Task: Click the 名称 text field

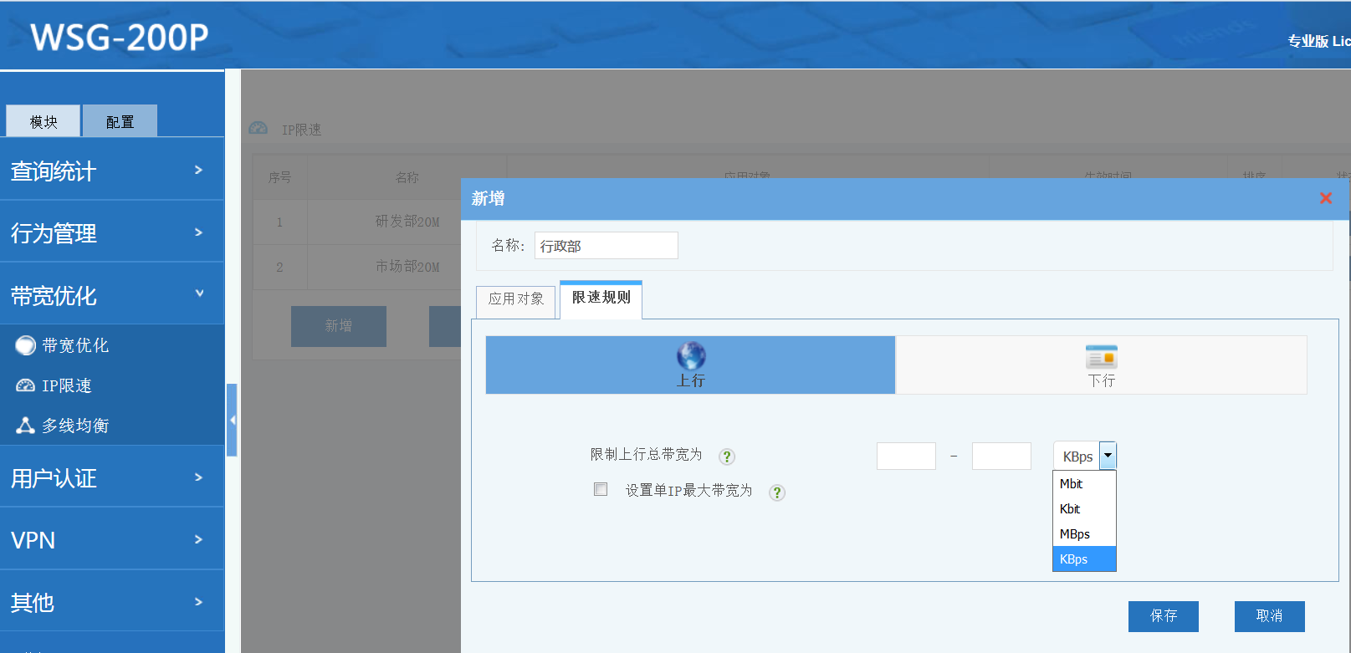Action: tap(606, 246)
